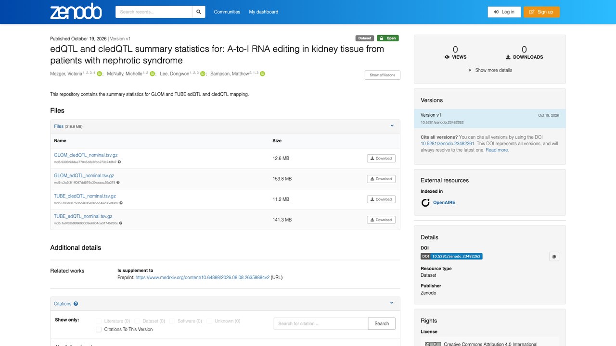Click help icon beside TUBE_edQTL md5 checksum
The width and height of the screenshot is (616, 346).
pos(120,223)
